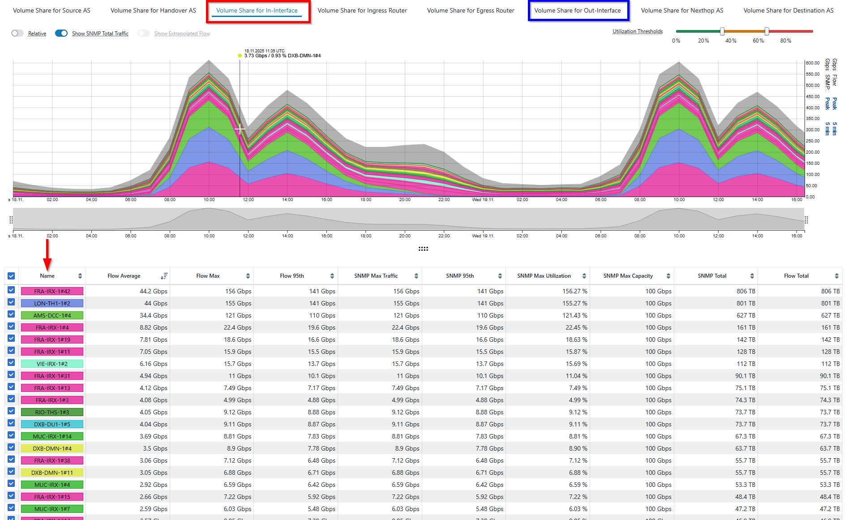848x520 pixels.
Task: Click the SNMP Total column sort icon
Action: (x=751, y=275)
